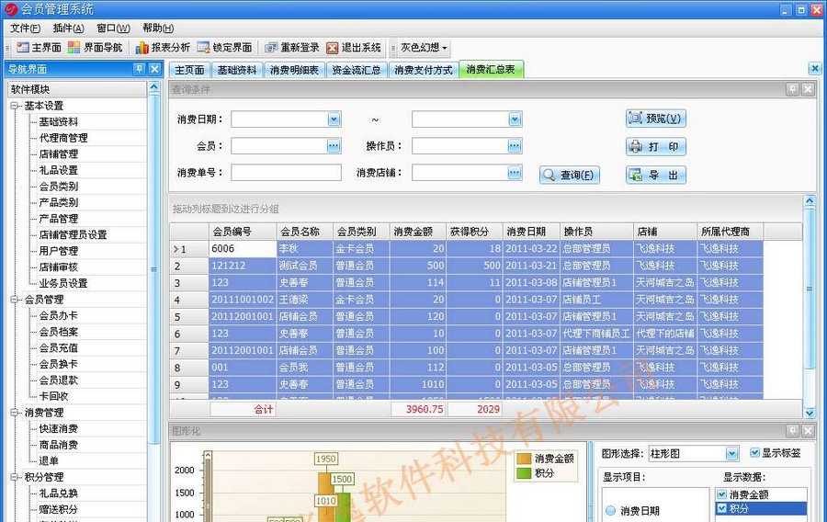Toggle the 积分 display data checkbox
This screenshot has height=522, width=827.
(x=722, y=508)
